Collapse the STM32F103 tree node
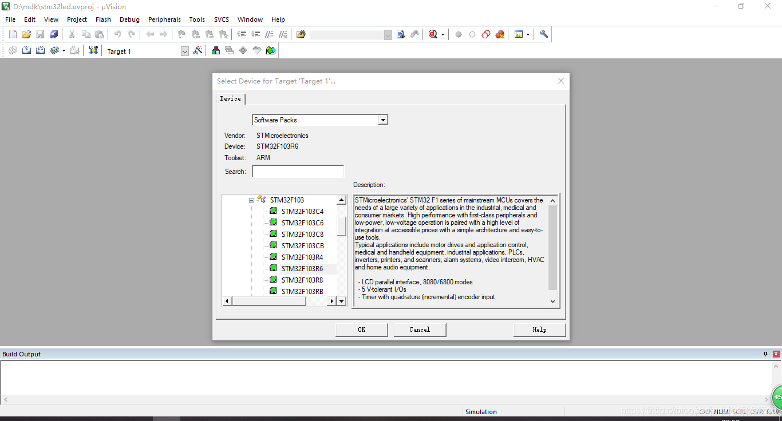The height and width of the screenshot is (421, 782). point(251,200)
